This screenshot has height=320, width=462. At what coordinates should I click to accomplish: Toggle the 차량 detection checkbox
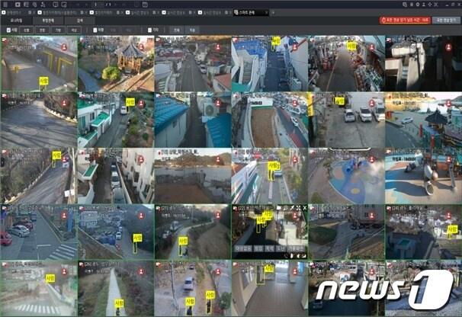[x=95, y=30]
